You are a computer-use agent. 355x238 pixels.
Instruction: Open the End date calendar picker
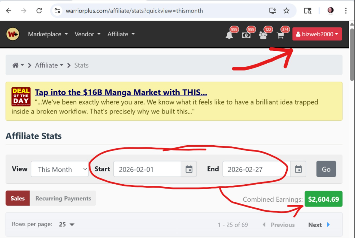click(x=298, y=169)
